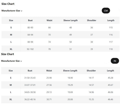Open Manufacturer Size dropdown in IN chart
The image size is (120, 104).
click(x=11, y=61)
